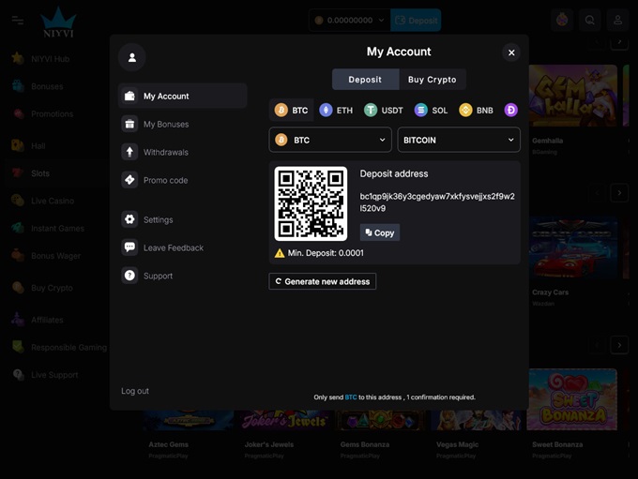This screenshot has width=638, height=479.
Task: Switch to the Buy Crypto tab
Action: (432, 80)
